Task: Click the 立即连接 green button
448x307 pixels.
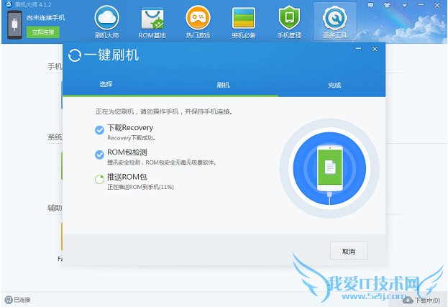Action: coord(43,32)
